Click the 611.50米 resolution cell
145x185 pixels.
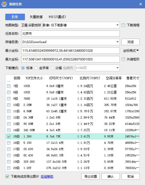pyautogui.click(x=110, y=99)
